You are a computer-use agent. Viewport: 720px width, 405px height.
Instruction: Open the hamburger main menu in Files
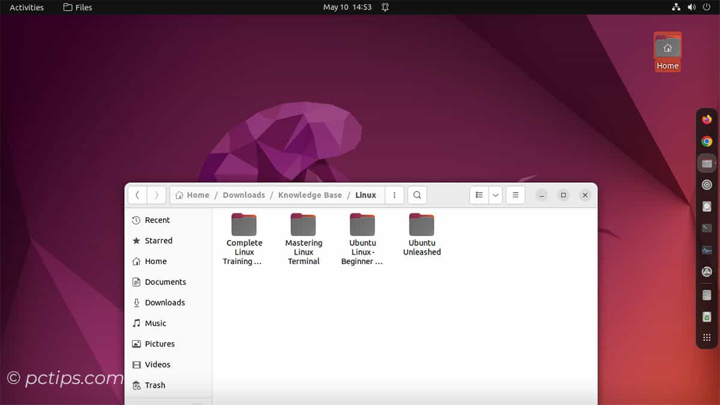(515, 195)
